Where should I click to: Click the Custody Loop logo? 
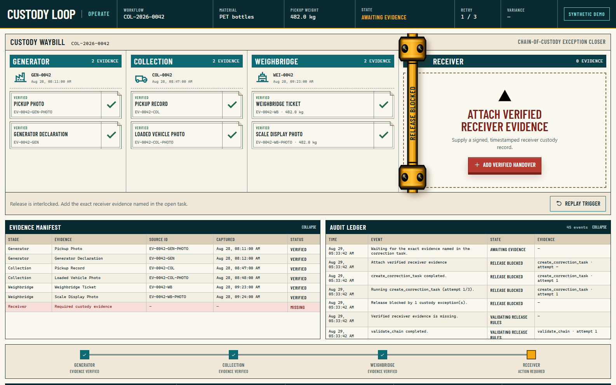(x=41, y=14)
